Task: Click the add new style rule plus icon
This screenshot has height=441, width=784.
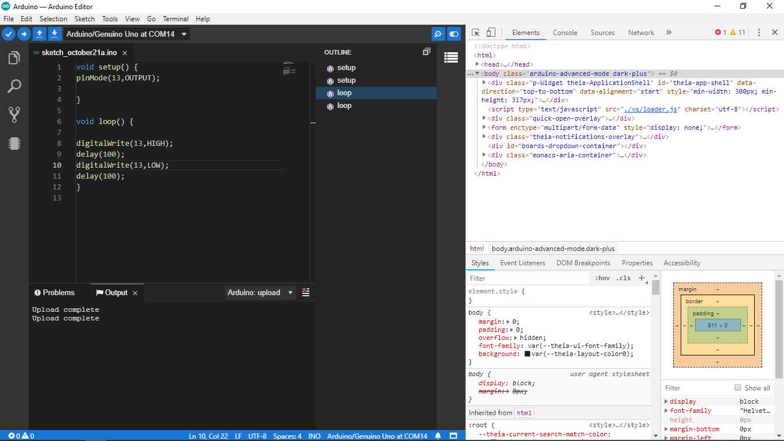Action: coord(642,278)
